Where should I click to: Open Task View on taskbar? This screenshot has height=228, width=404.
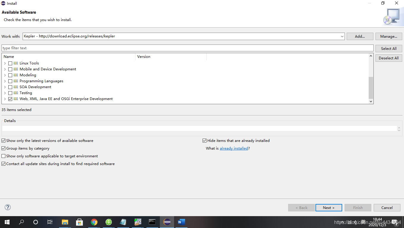(50, 222)
